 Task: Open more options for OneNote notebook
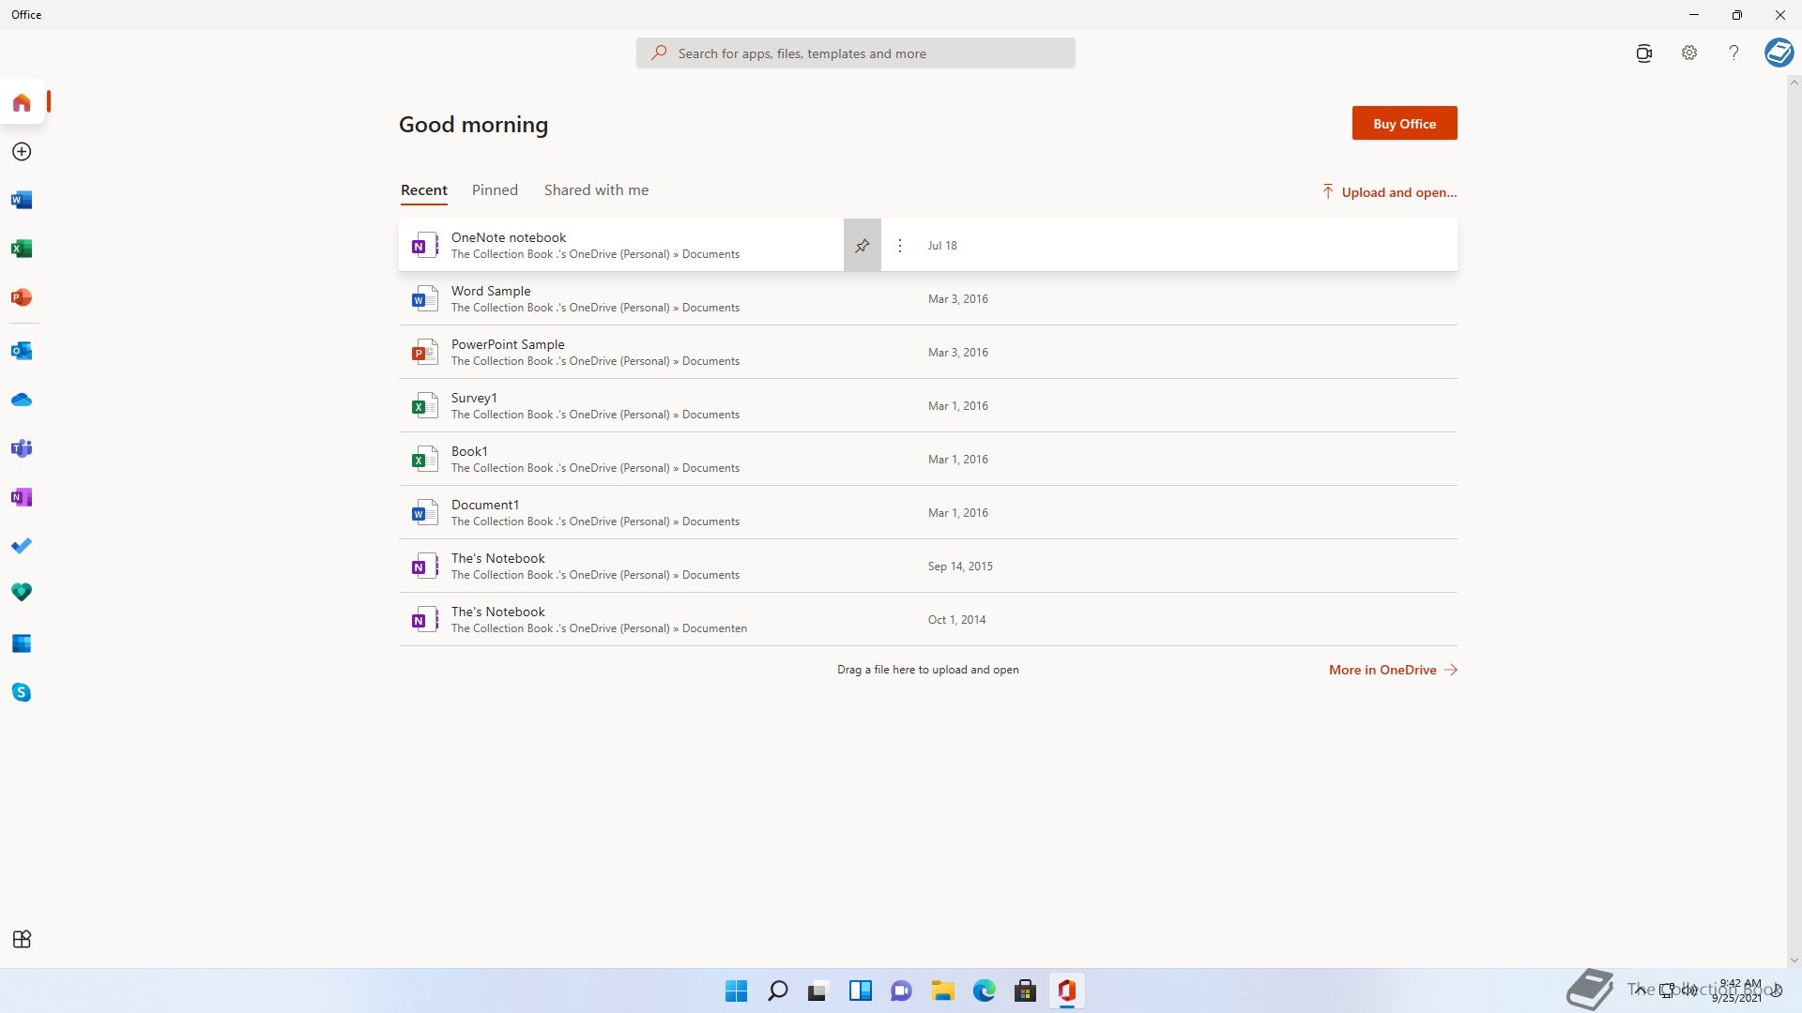click(899, 245)
